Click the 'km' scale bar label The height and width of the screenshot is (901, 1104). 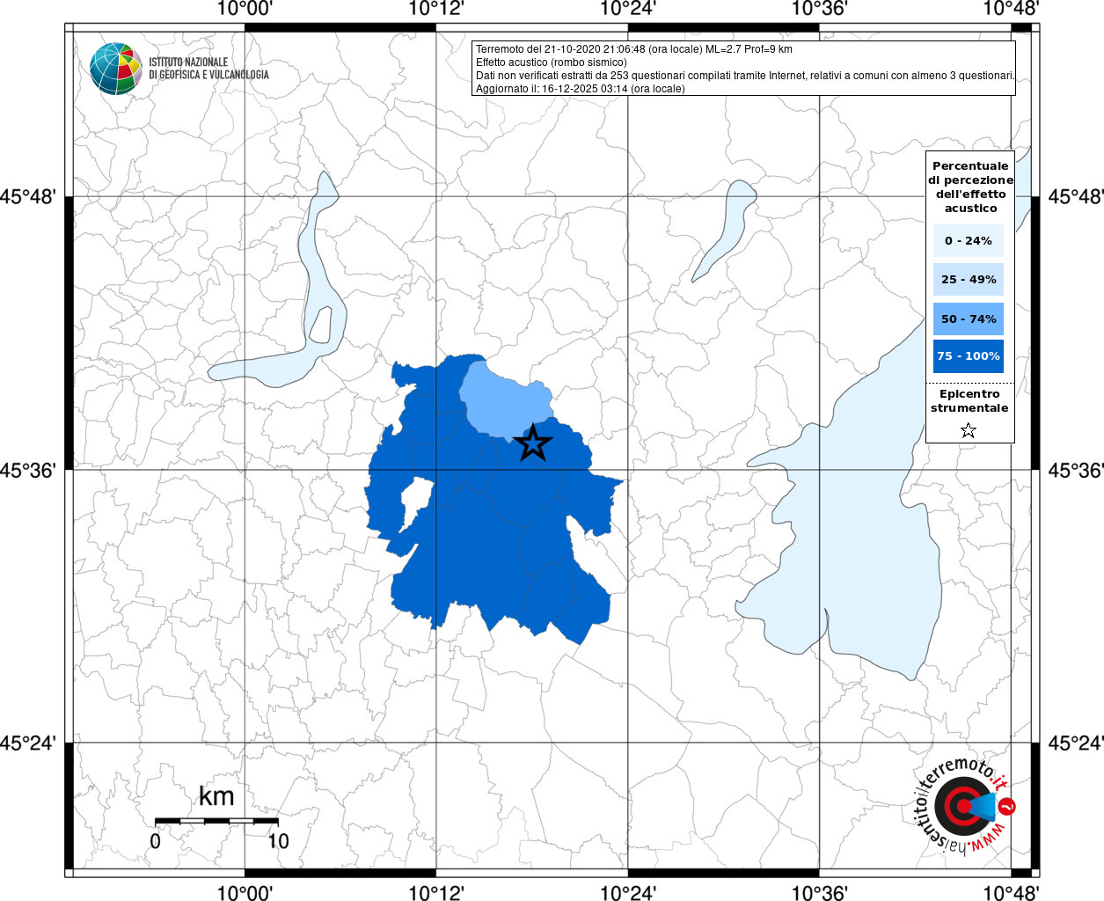[x=216, y=796]
